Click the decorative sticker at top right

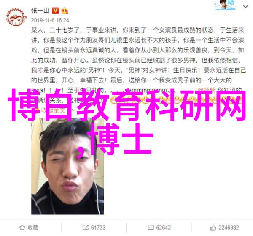pyautogui.click(x=225, y=5)
